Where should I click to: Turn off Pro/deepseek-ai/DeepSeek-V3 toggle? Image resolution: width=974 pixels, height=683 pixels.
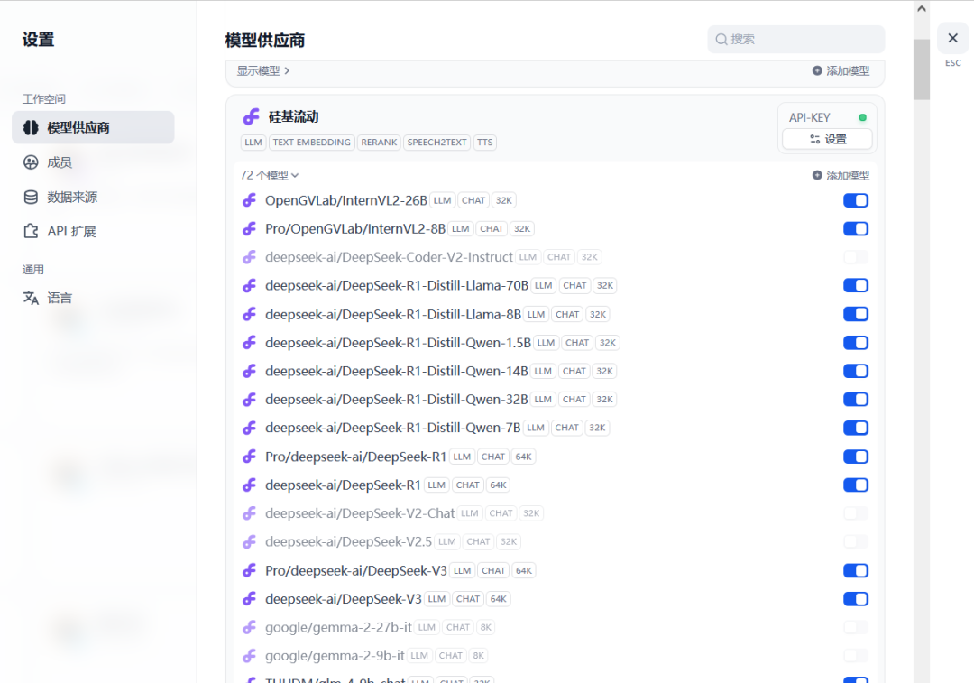(x=855, y=570)
